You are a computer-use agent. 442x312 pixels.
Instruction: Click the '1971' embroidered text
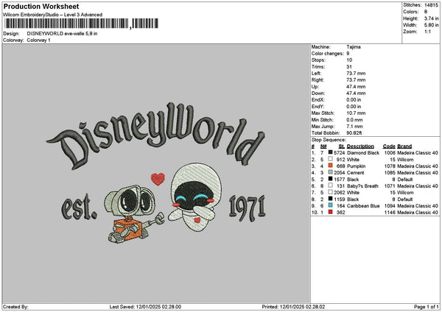[248, 208]
